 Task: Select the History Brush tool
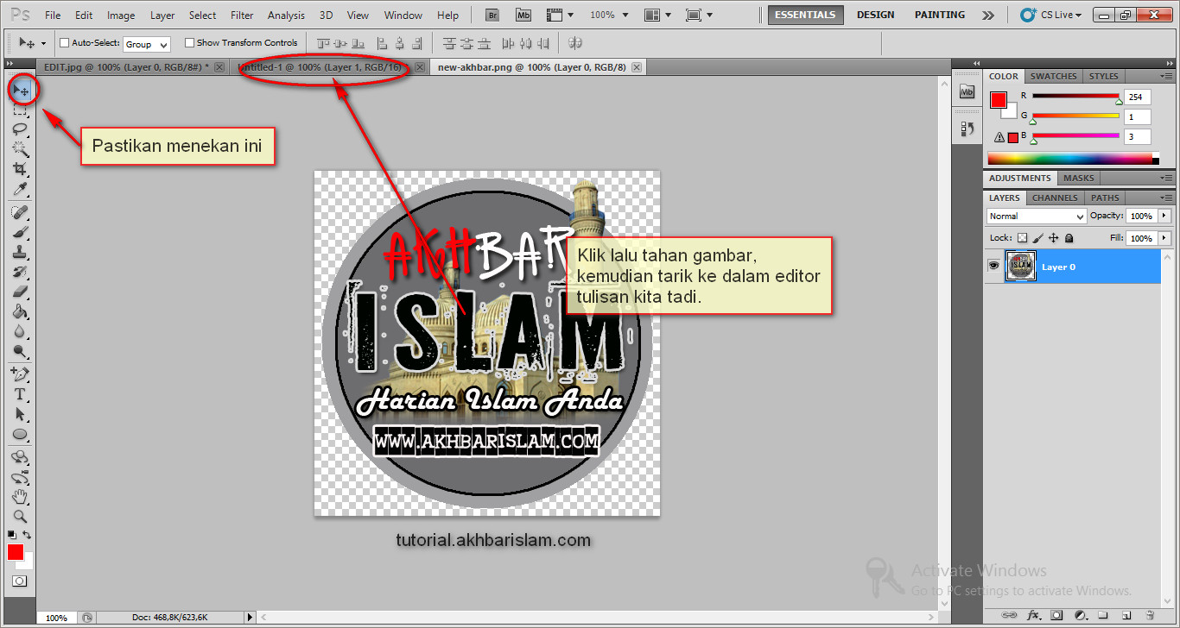[x=21, y=272]
